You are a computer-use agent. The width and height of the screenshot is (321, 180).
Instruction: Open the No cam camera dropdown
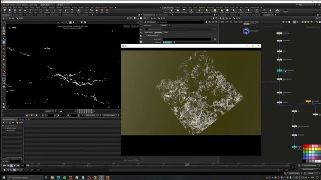click(x=134, y=26)
